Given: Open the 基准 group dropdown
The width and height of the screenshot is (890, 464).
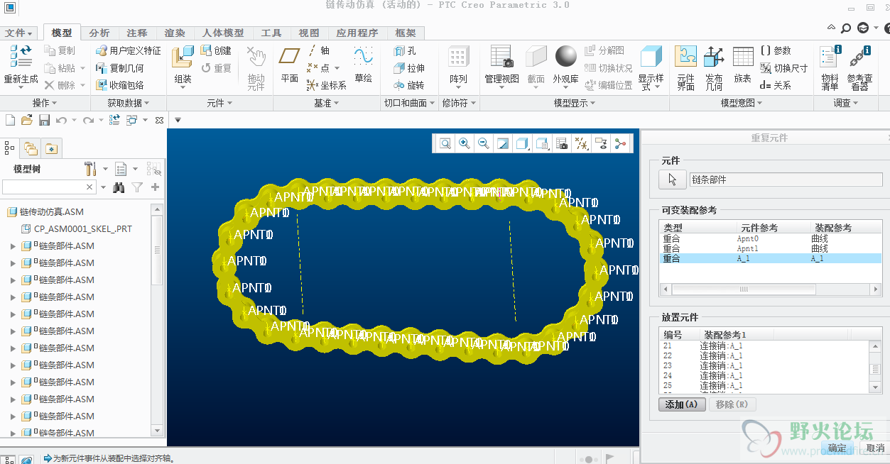Looking at the screenshot, I should [327, 103].
